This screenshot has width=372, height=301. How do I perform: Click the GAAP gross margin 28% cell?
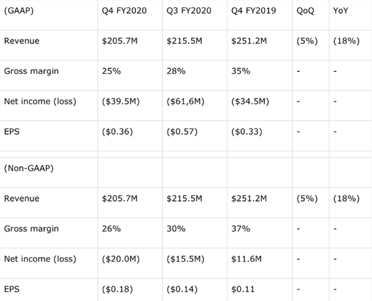pyautogui.click(x=176, y=71)
